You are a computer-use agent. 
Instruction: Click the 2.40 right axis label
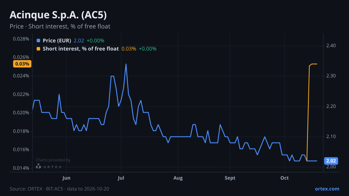(331, 46)
